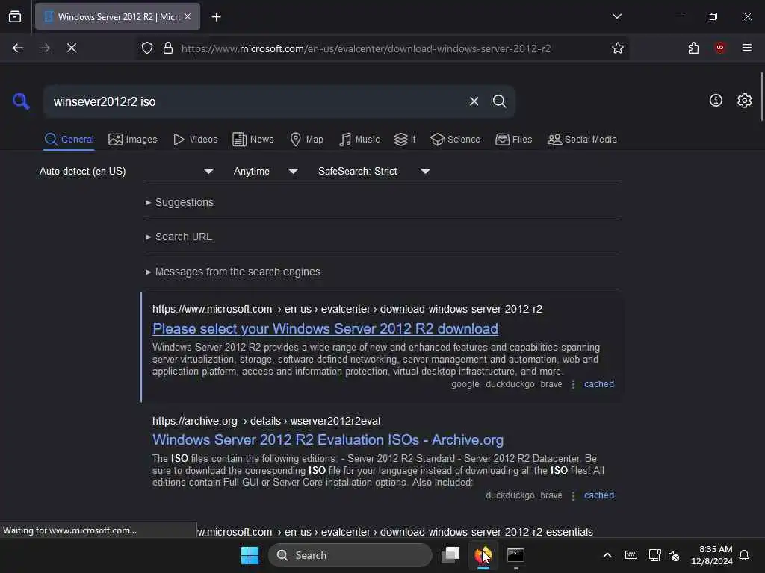This screenshot has width=765, height=573.
Task: Open the About info icon
Action: pos(716,101)
